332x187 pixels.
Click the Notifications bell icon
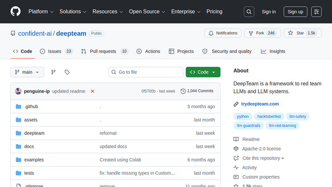click(211, 33)
